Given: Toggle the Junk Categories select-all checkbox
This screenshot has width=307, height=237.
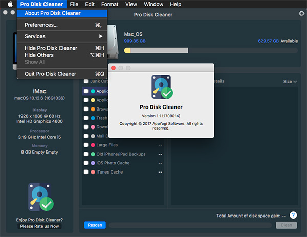Looking at the screenshot, I should pos(86,81).
